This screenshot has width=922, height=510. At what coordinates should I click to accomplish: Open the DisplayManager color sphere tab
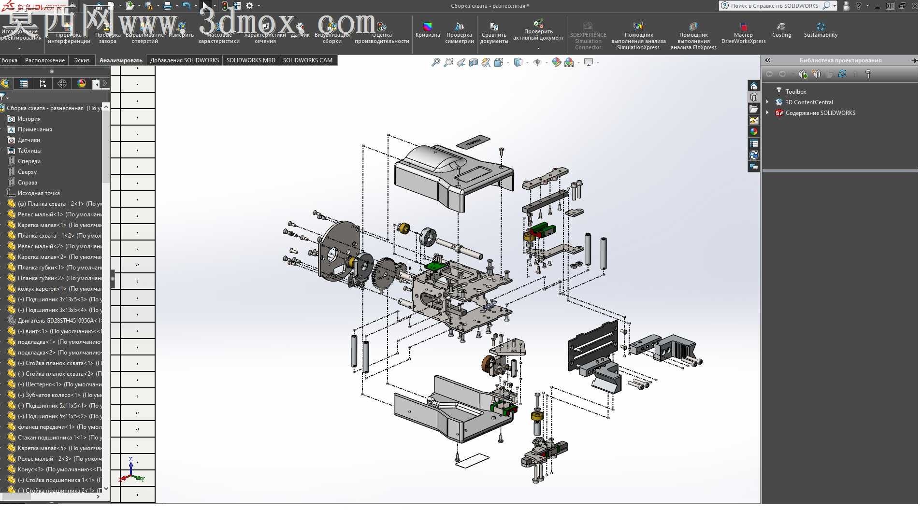[x=82, y=84]
